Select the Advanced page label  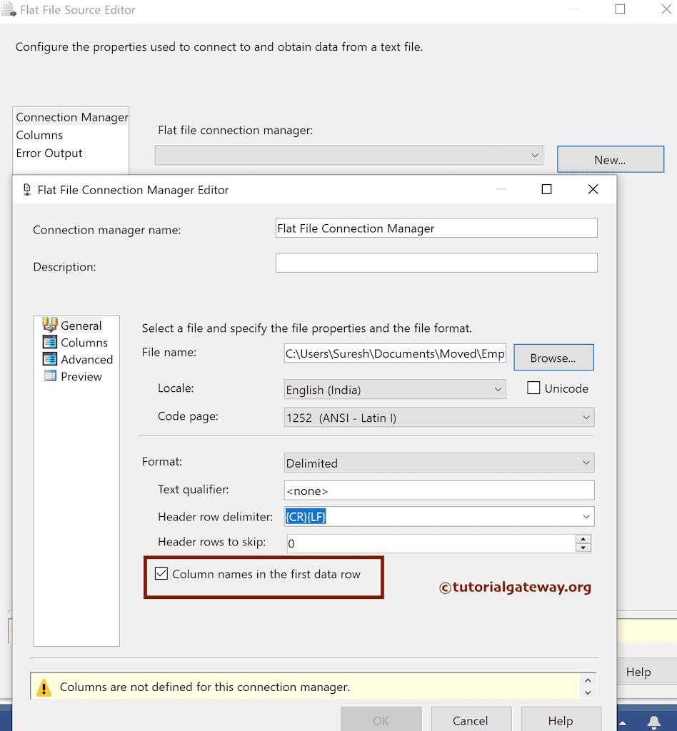[86, 360]
